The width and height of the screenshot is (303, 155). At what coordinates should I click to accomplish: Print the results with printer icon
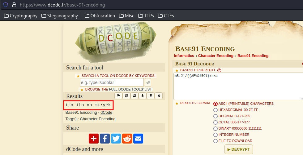click(134, 96)
